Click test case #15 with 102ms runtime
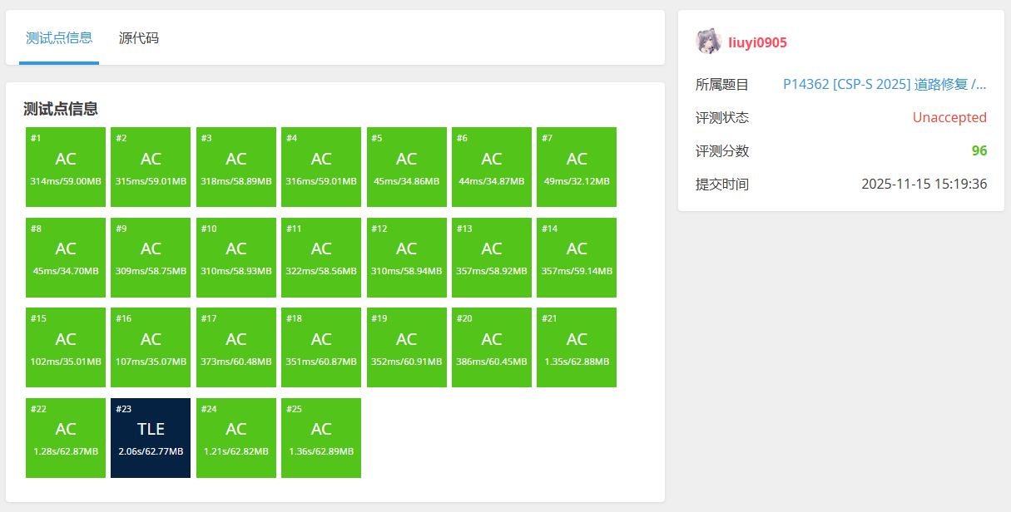Image resolution: width=1011 pixels, height=512 pixels. (x=66, y=347)
